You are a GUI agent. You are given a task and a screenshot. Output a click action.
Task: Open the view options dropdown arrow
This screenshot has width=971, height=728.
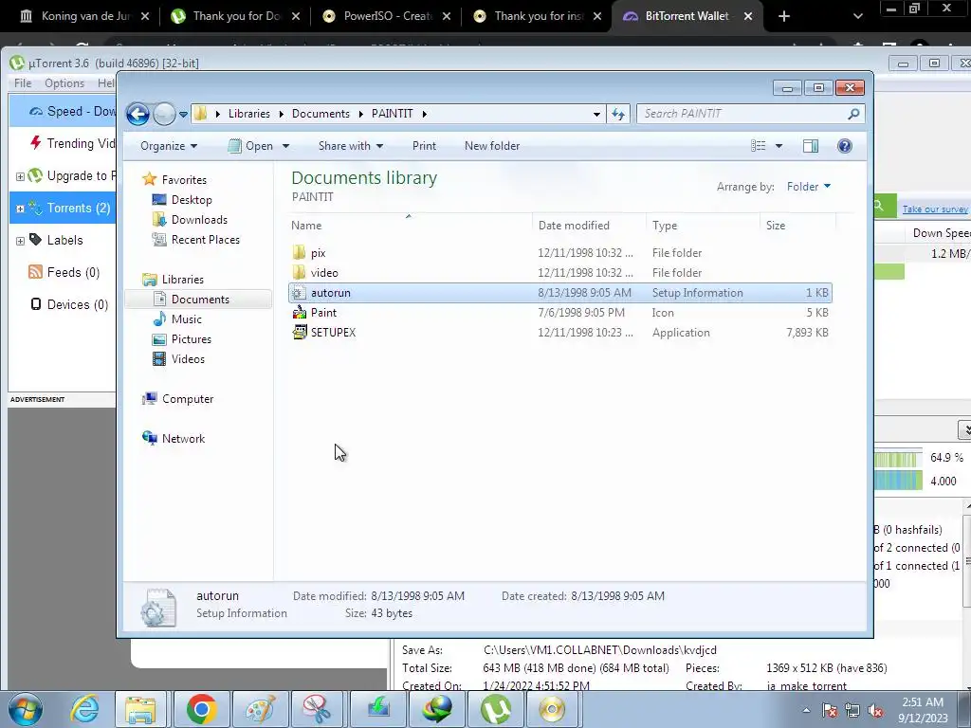[779, 146]
